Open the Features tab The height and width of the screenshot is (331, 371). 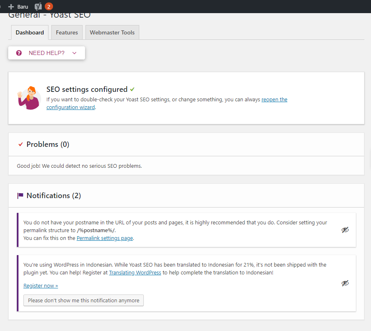67,32
